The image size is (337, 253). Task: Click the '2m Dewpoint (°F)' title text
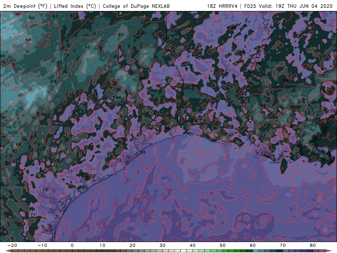click(x=25, y=6)
